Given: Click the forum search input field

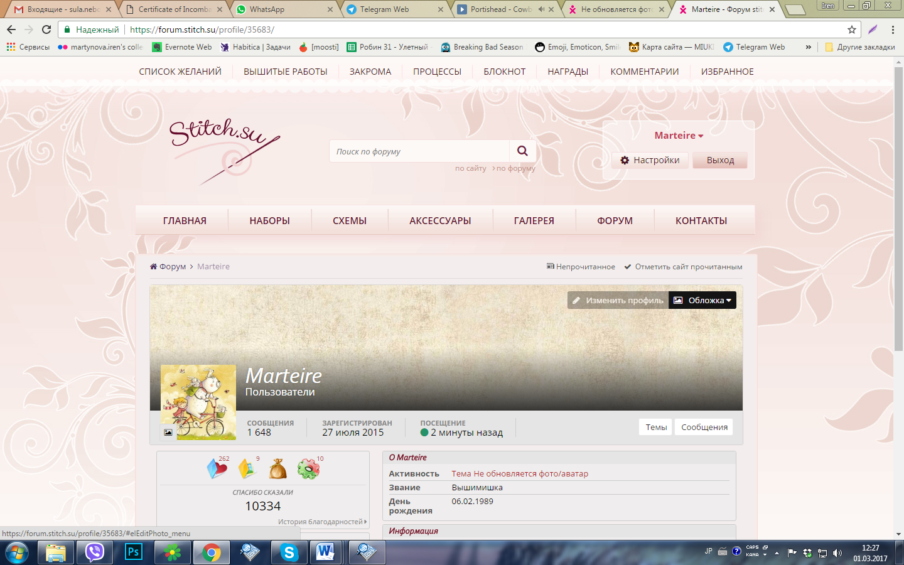Looking at the screenshot, I should tap(419, 151).
